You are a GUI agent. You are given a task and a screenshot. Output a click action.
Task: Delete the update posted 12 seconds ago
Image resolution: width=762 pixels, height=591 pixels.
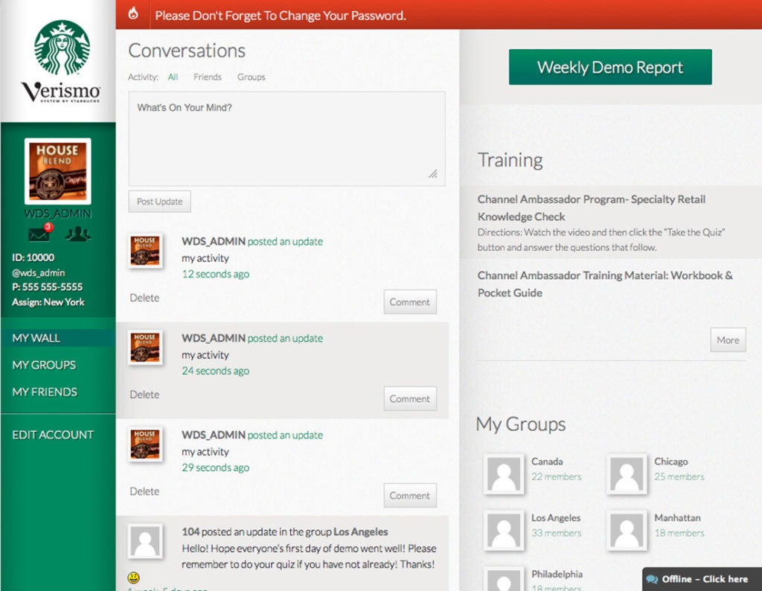coord(144,297)
